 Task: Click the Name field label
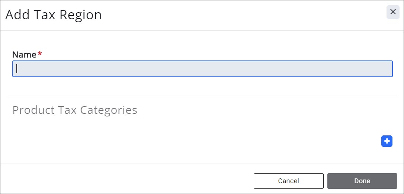(24, 55)
